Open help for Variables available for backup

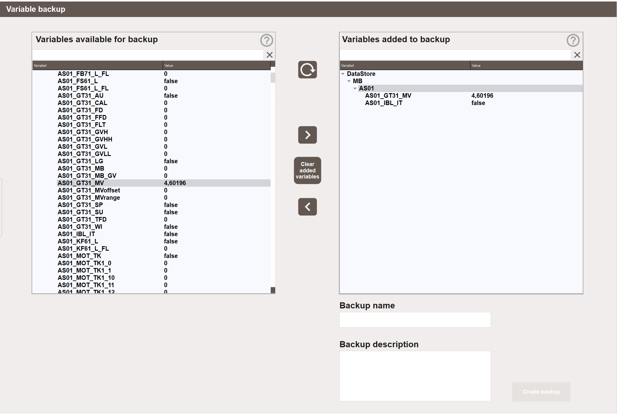(x=266, y=40)
